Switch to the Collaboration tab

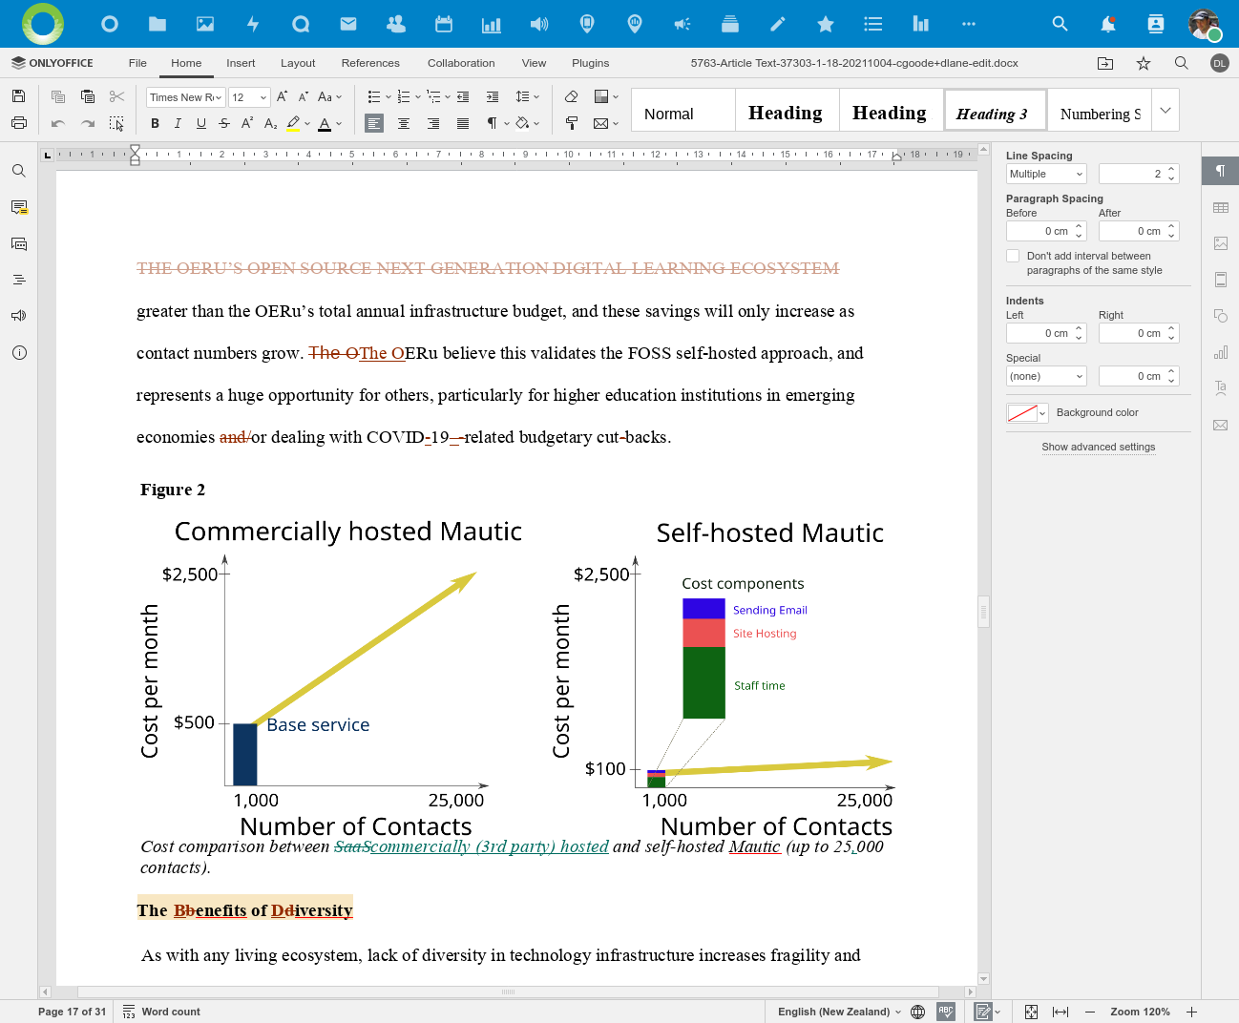461,63
